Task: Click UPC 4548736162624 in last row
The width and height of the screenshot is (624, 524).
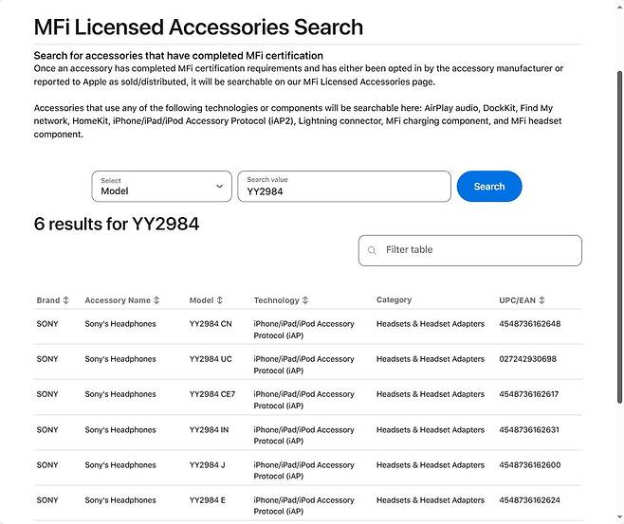Action: click(529, 500)
